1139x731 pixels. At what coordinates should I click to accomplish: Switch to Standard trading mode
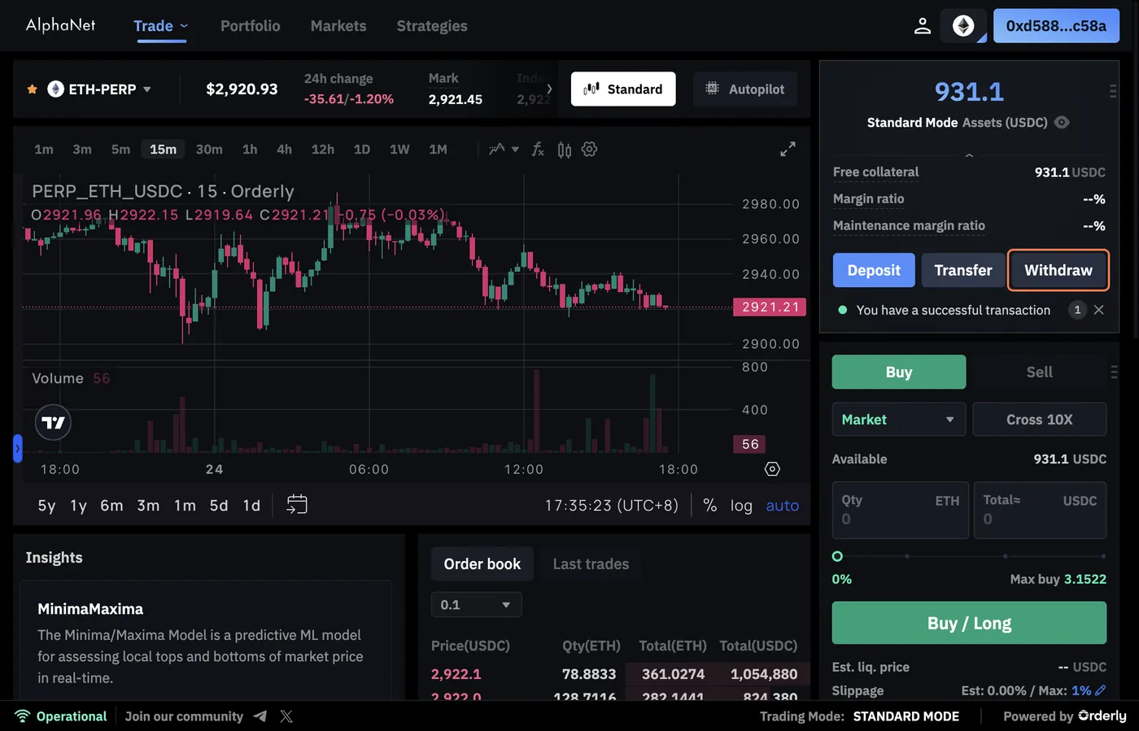click(623, 89)
